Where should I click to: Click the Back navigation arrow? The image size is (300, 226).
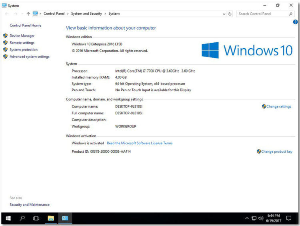coord(7,14)
